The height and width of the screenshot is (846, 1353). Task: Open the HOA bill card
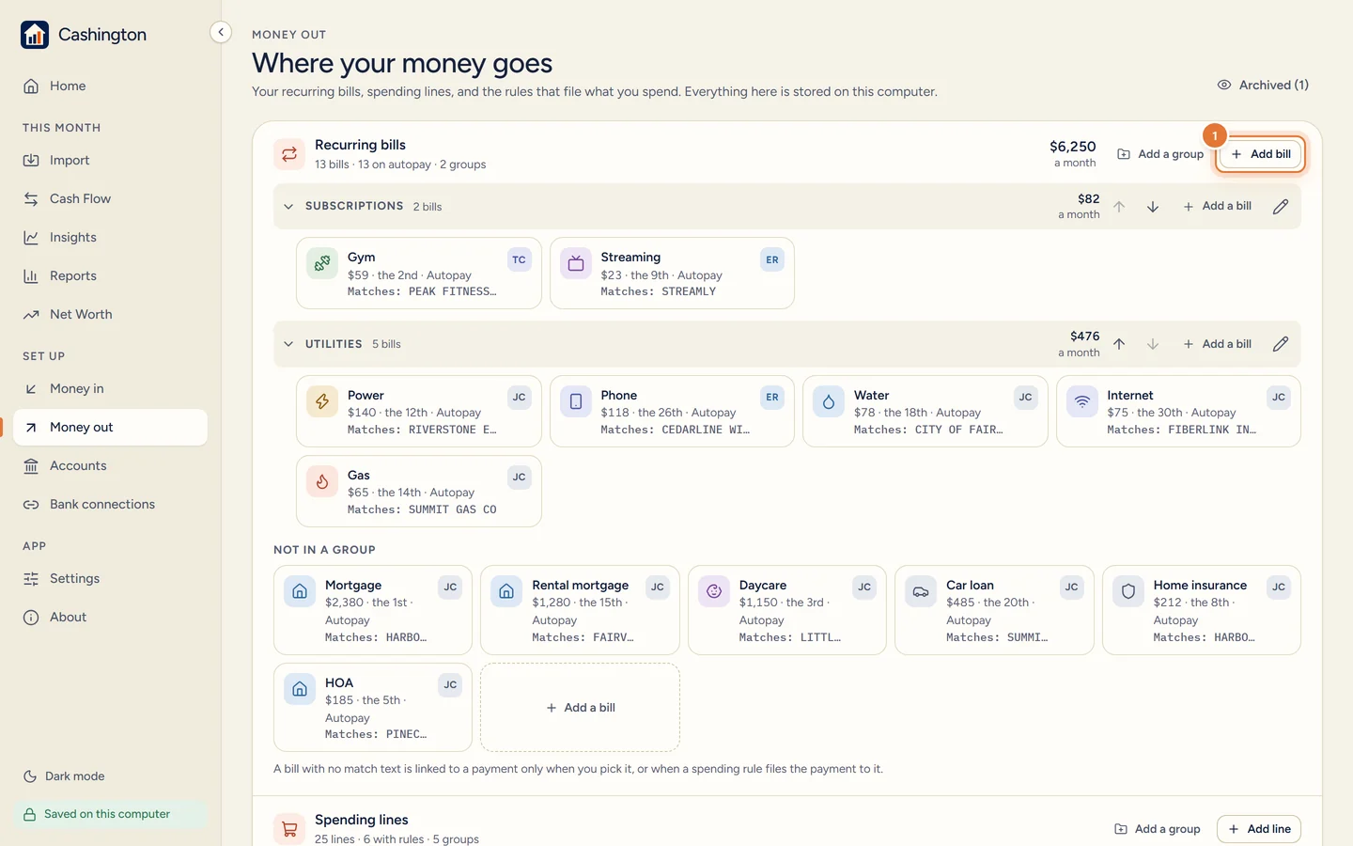[x=373, y=708]
